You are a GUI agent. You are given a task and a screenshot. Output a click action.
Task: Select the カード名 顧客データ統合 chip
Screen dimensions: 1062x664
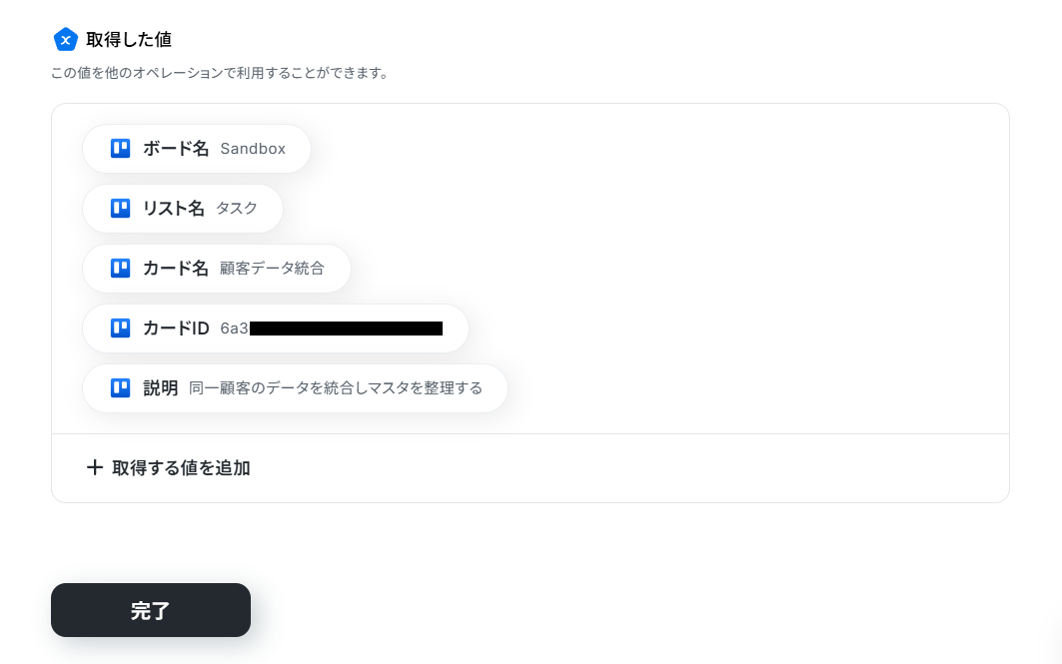[x=217, y=268]
